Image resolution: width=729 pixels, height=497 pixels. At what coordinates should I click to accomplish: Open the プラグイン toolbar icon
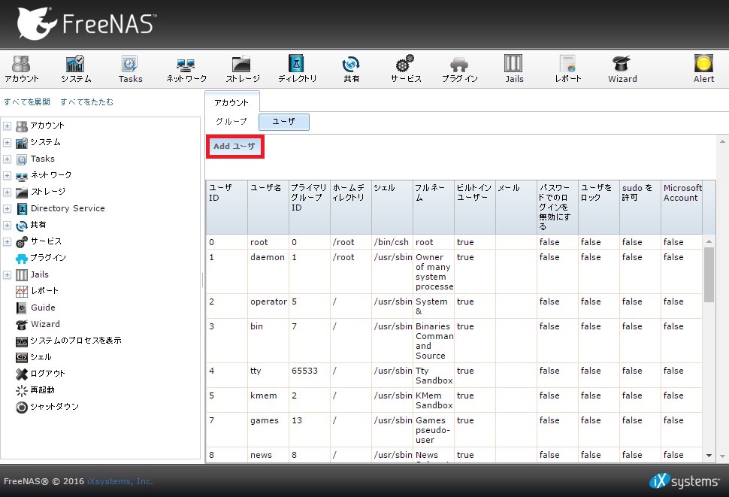459,69
